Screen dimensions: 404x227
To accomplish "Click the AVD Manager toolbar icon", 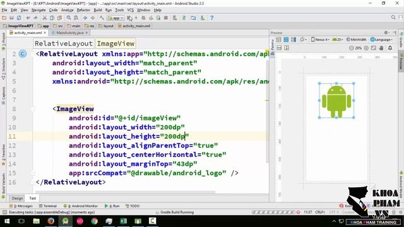I will pyautogui.click(x=175, y=18).
